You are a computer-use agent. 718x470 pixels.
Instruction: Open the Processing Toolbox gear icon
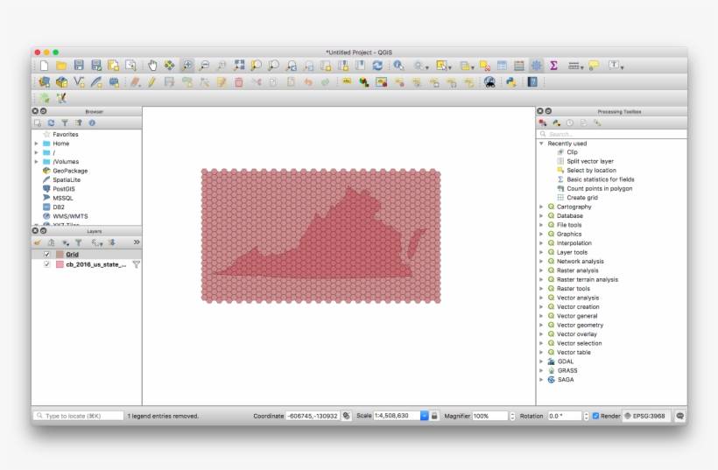click(x=536, y=66)
